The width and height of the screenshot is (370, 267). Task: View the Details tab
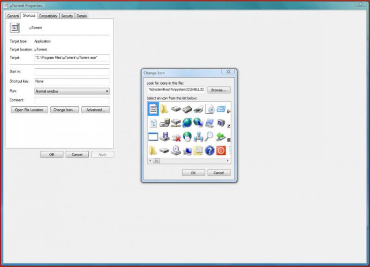(x=81, y=16)
